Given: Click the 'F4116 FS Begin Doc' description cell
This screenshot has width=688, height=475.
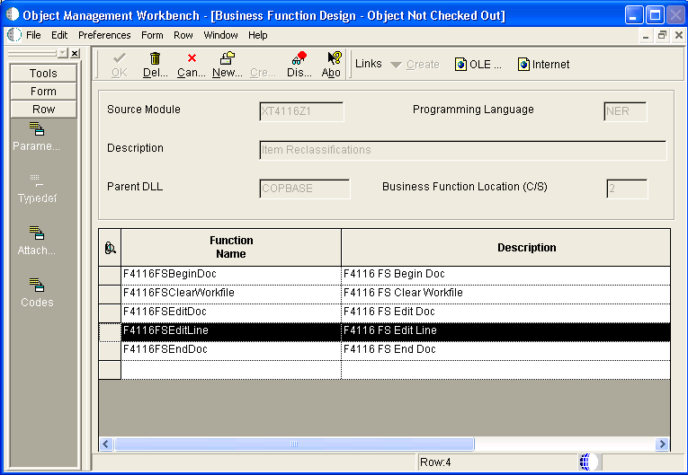Looking at the screenshot, I should [505, 274].
